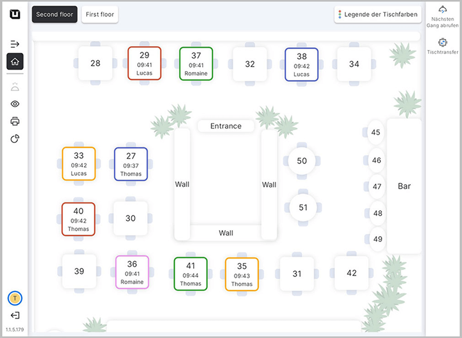Open the printer icon in sidebar
The height and width of the screenshot is (338, 462).
click(x=15, y=121)
